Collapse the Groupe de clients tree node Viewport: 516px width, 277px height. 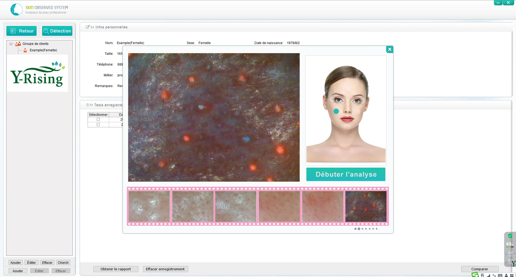click(11, 44)
